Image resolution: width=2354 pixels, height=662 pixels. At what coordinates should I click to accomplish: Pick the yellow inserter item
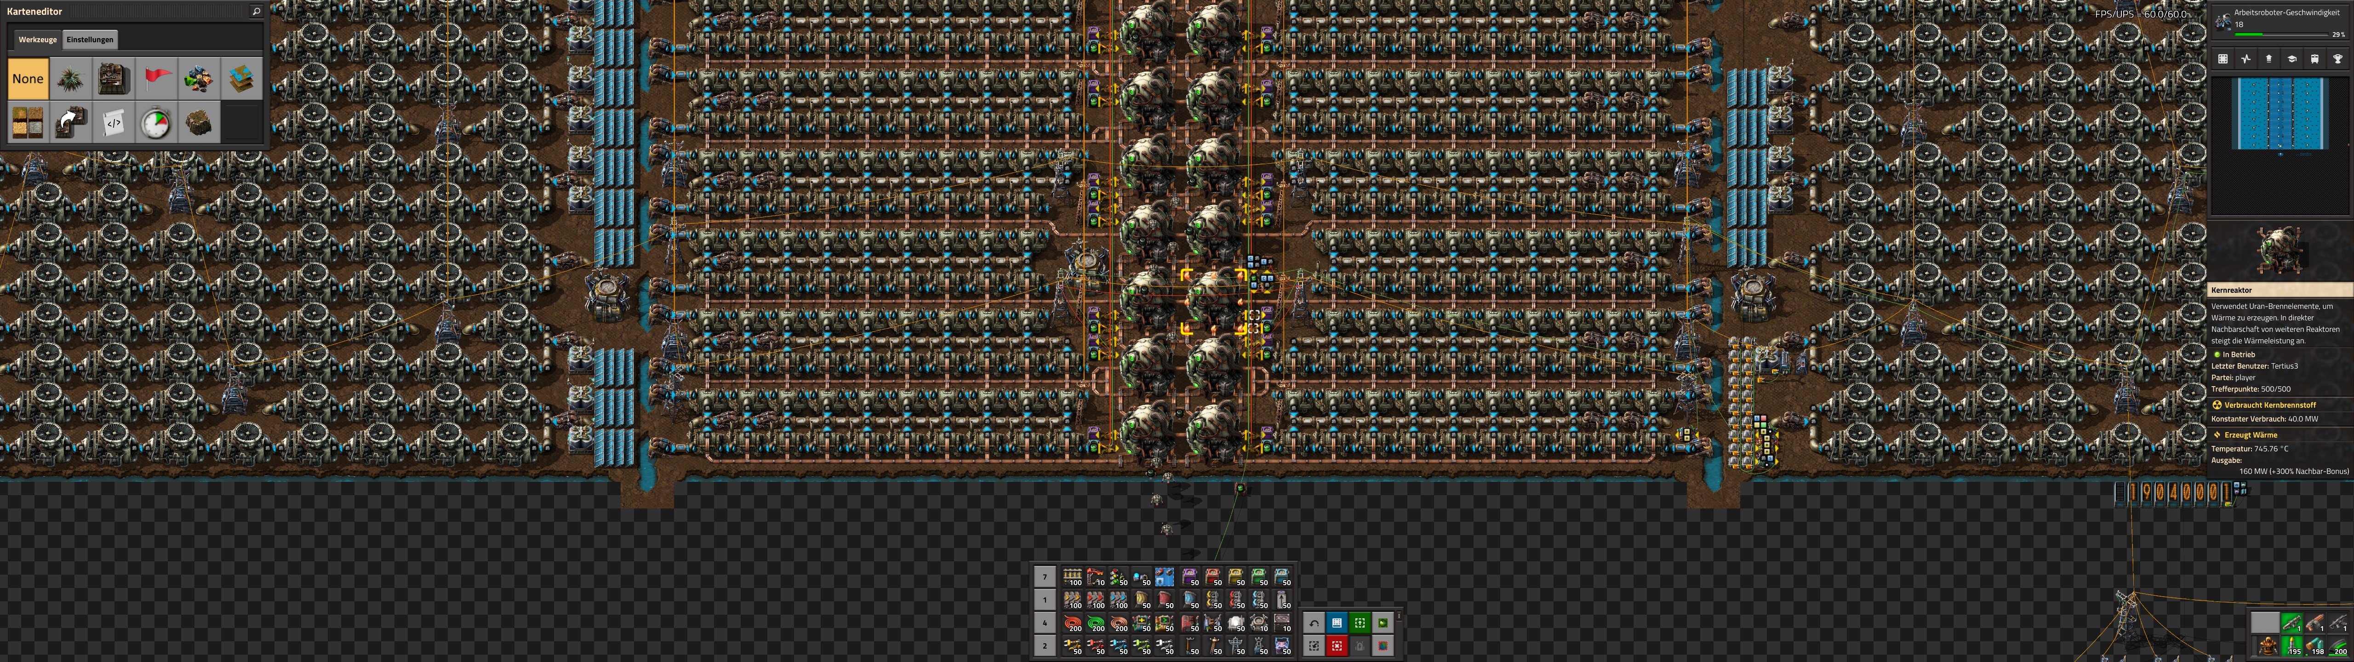click(1073, 645)
